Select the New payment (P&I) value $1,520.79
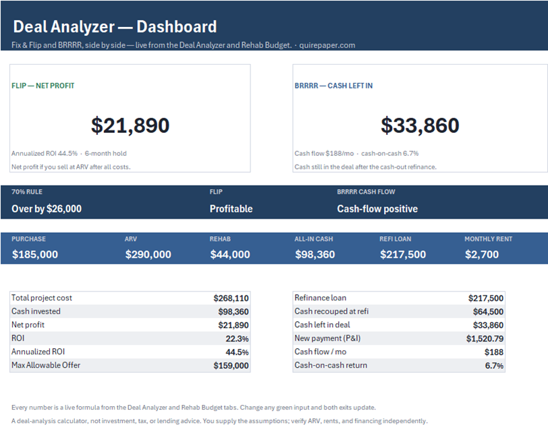 [485, 339]
